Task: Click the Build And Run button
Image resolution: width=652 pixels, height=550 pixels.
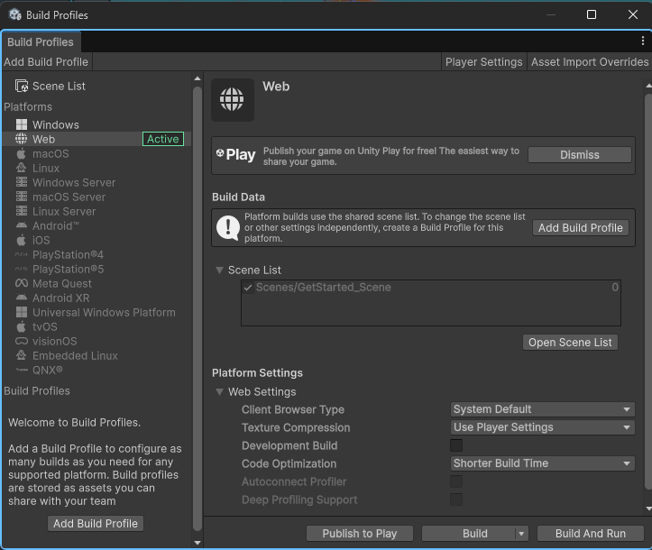Action: pyautogui.click(x=591, y=534)
